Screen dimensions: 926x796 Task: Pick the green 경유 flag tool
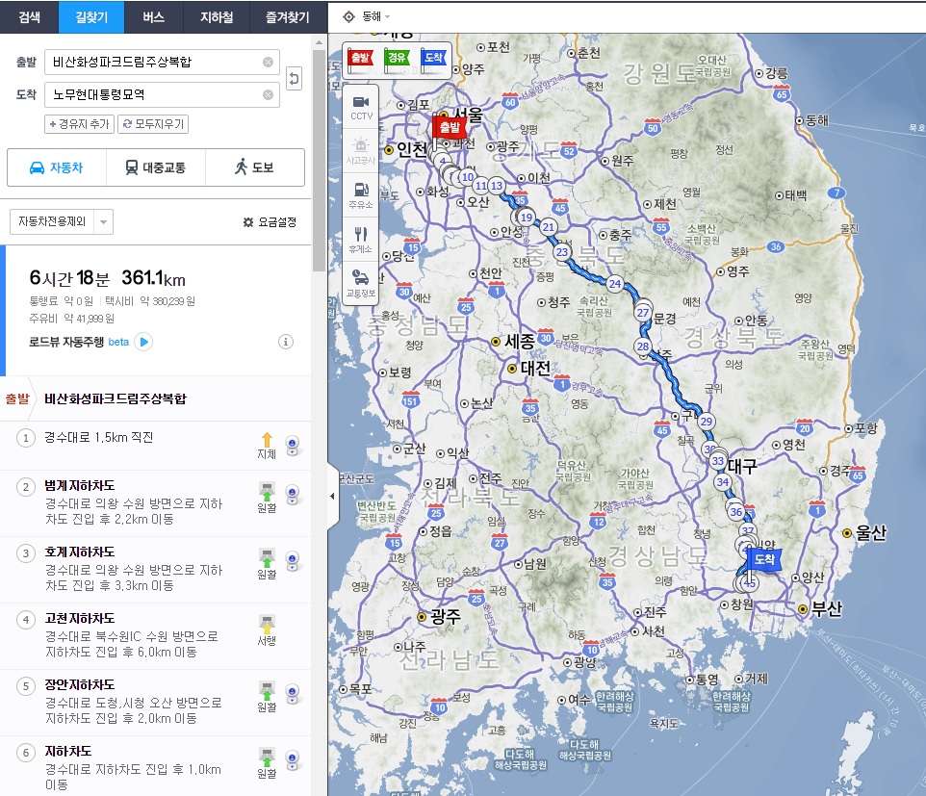pyautogui.click(x=396, y=59)
